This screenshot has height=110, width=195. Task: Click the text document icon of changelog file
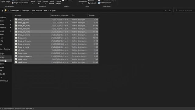click(x=16, y=56)
